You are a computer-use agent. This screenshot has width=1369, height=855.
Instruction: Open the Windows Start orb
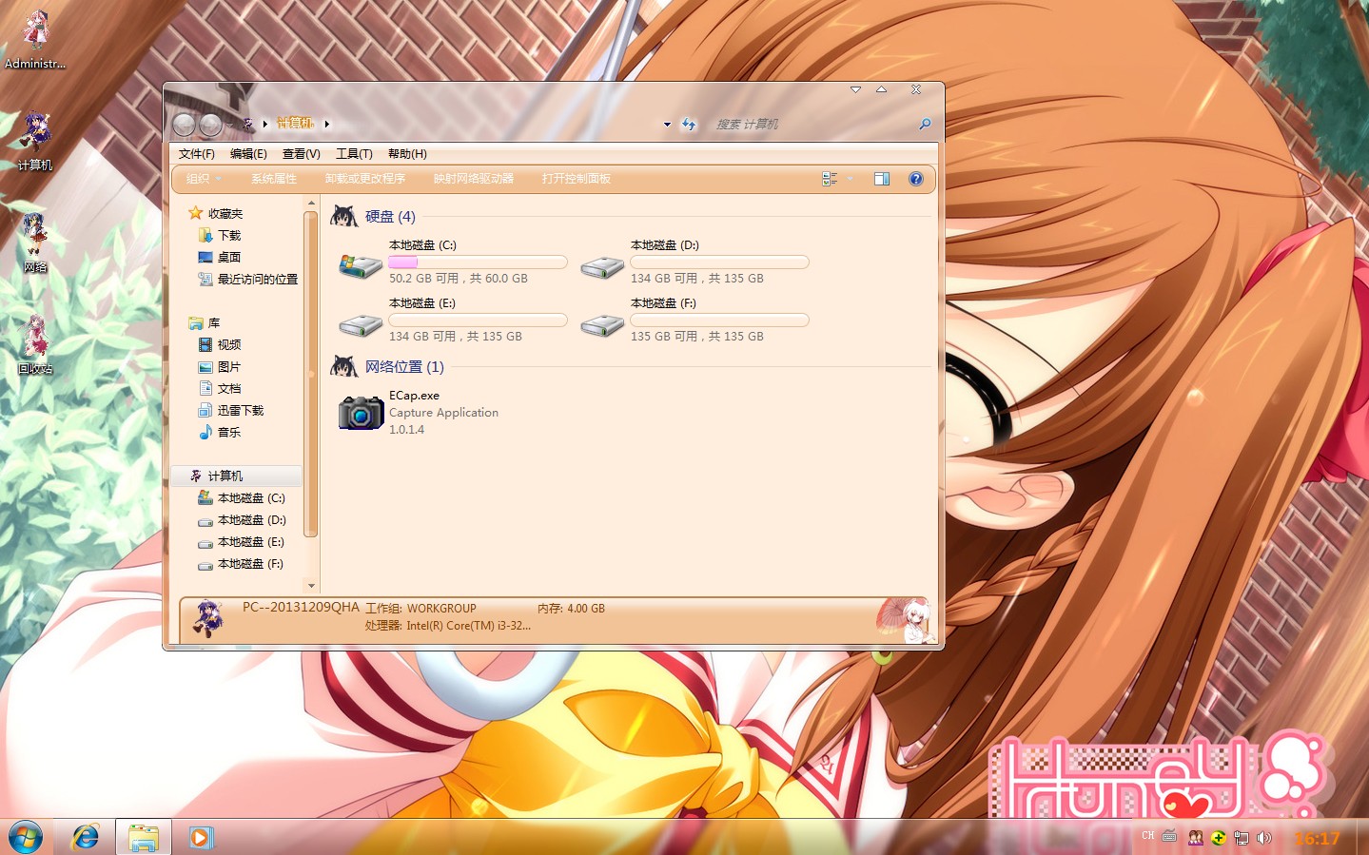(x=26, y=838)
